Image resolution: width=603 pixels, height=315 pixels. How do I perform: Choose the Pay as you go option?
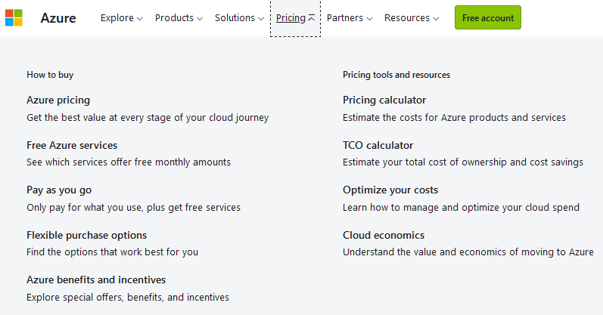point(59,190)
